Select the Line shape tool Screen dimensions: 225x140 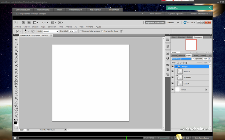pos(16,102)
